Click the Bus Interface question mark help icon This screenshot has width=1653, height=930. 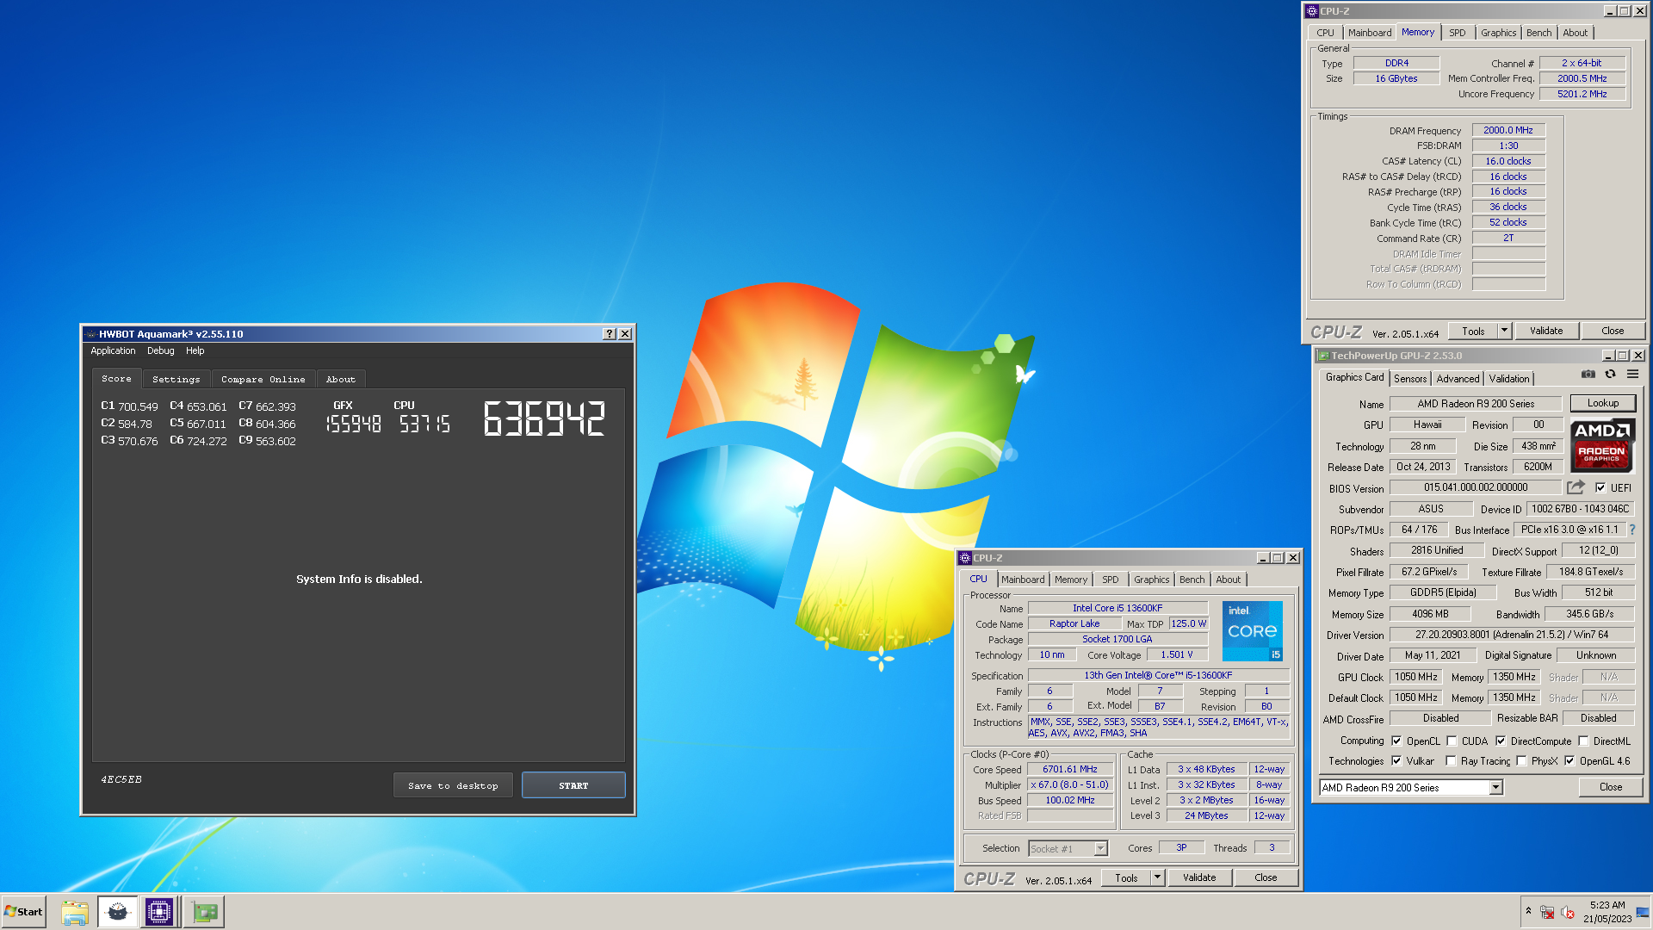click(x=1631, y=530)
